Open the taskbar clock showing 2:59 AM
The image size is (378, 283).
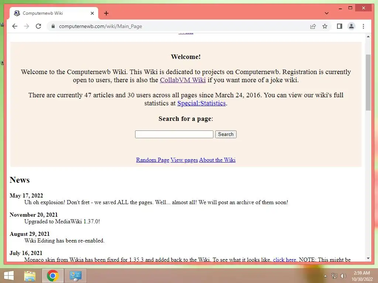tap(362, 276)
